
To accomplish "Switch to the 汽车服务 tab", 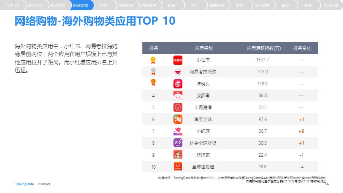I will point(149,5).
